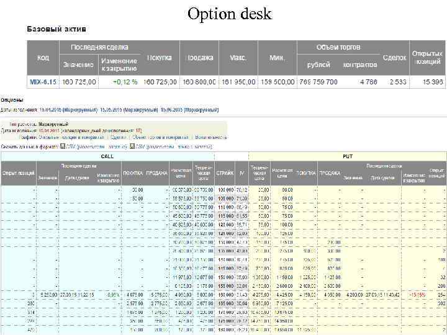The image size is (447, 335).
Task: Click the Объем торгов header in top table
Action: pos(338,47)
